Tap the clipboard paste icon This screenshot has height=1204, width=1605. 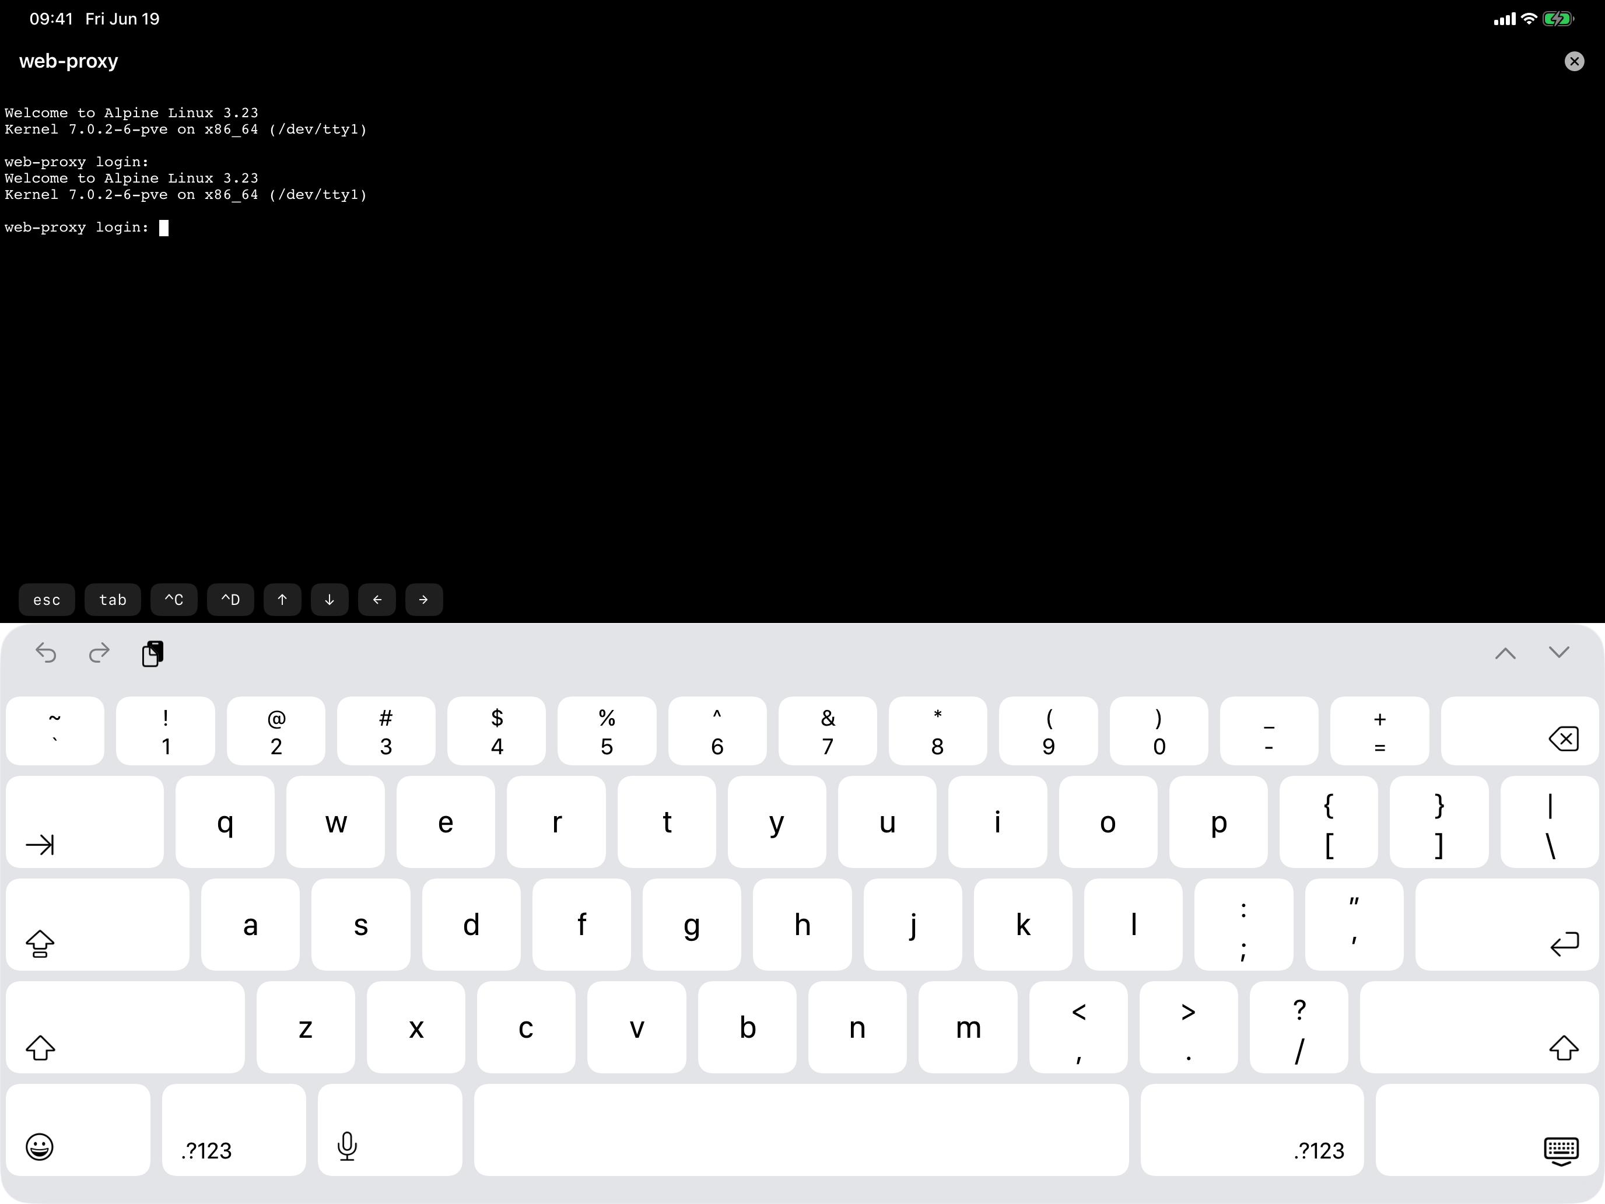[x=152, y=653]
